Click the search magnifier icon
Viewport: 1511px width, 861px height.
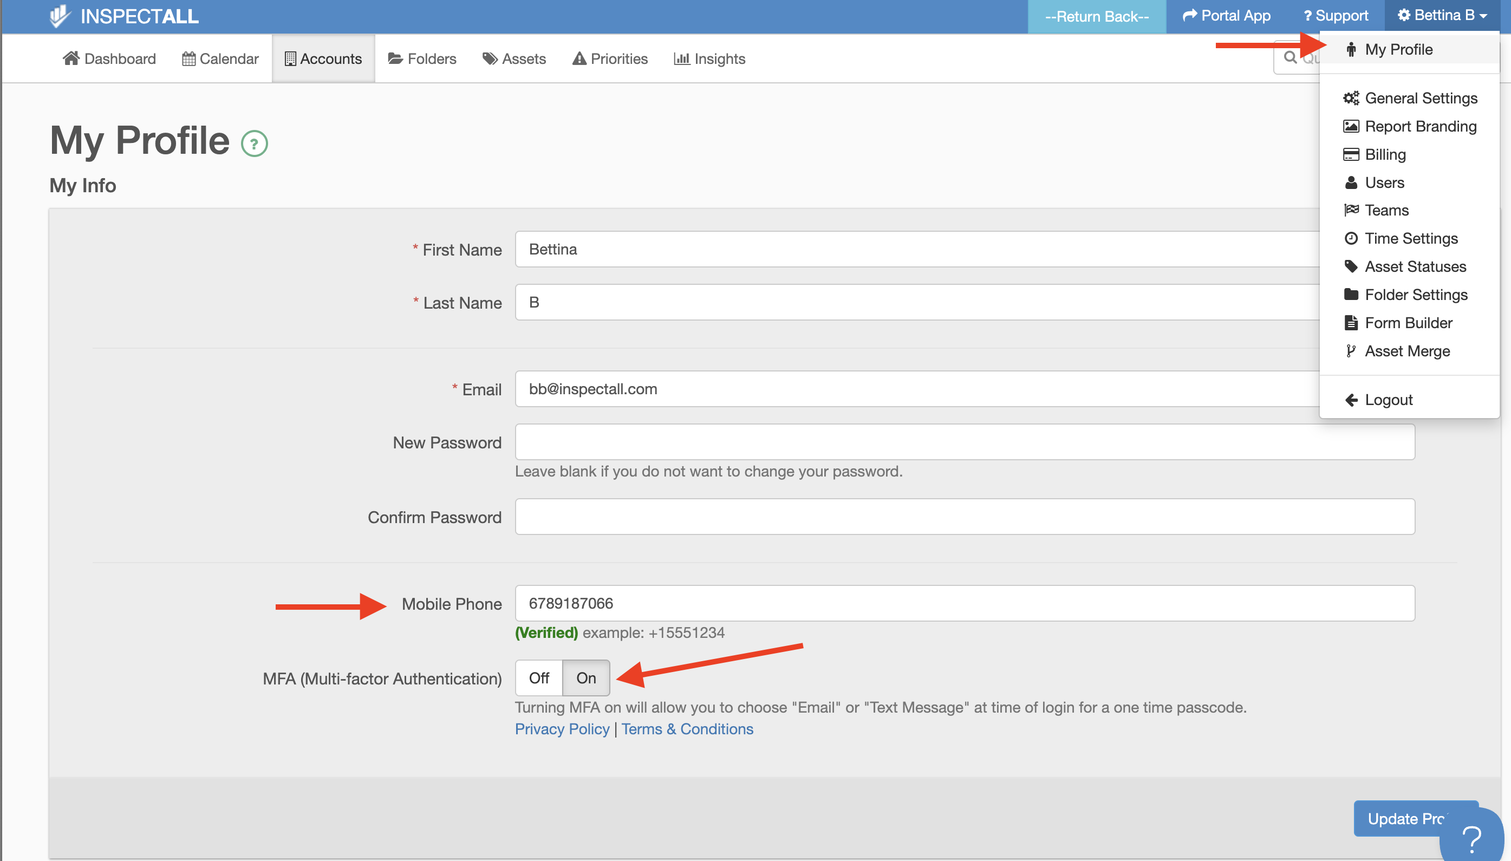(1290, 57)
